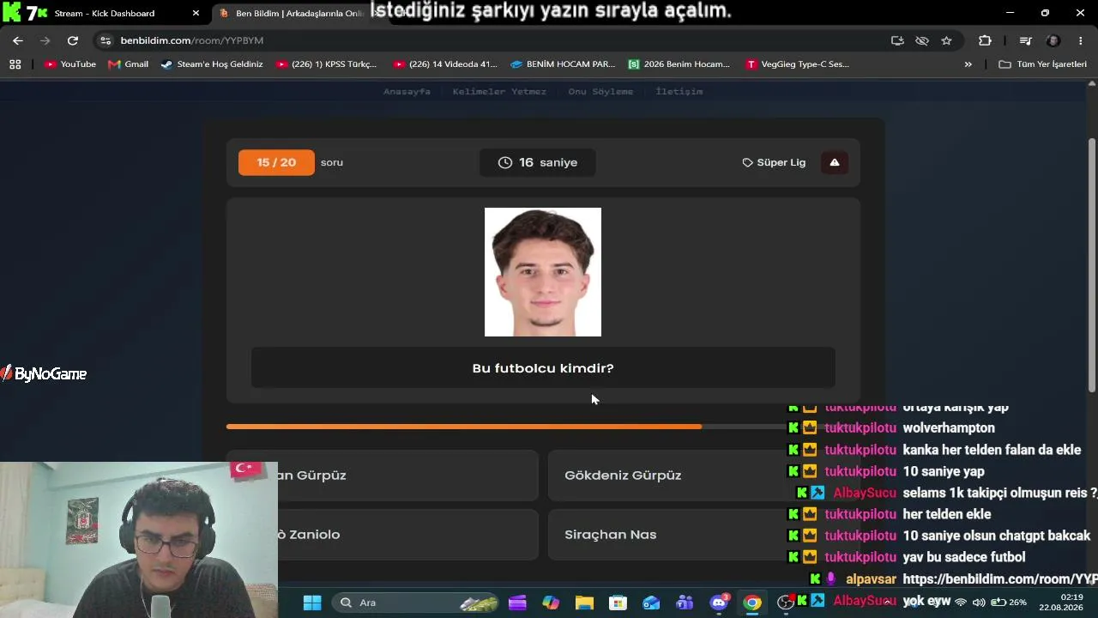The image size is (1098, 618).
Task: Open the İletişim navigation item
Action: click(x=679, y=92)
